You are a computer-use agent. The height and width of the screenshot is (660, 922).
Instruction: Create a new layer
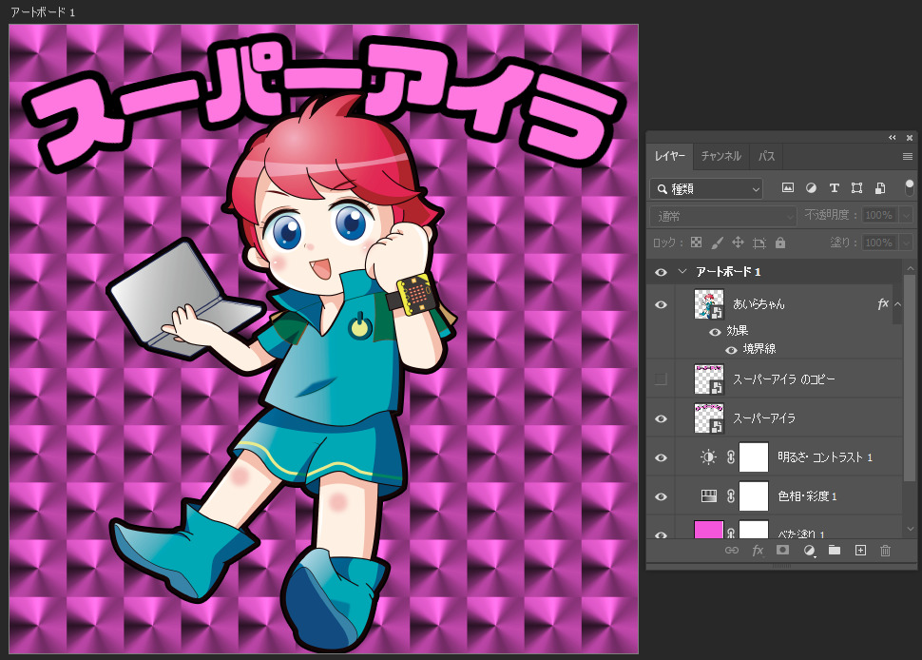point(860,550)
